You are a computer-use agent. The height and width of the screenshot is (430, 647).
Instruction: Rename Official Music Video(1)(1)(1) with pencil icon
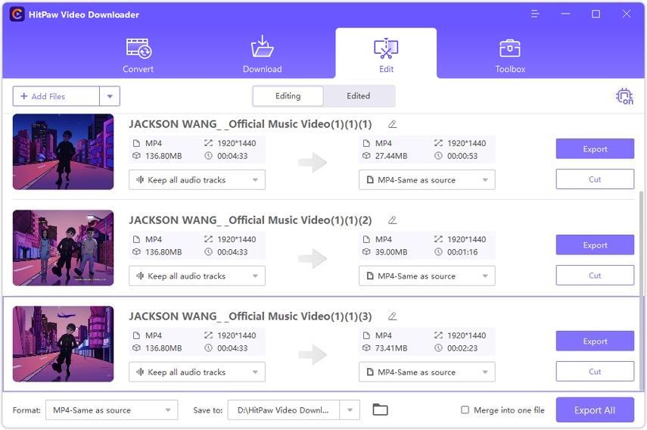(x=393, y=124)
